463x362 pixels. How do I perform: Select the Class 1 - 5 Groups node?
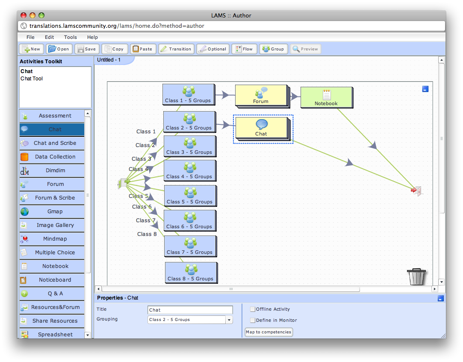click(188, 94)
